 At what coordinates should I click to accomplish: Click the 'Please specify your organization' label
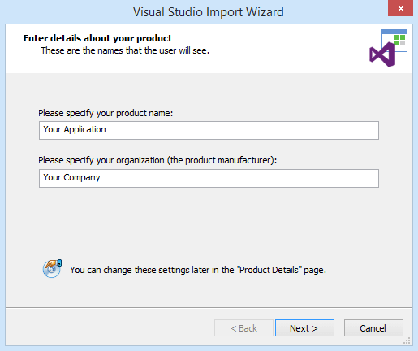[x=157, y=160]
